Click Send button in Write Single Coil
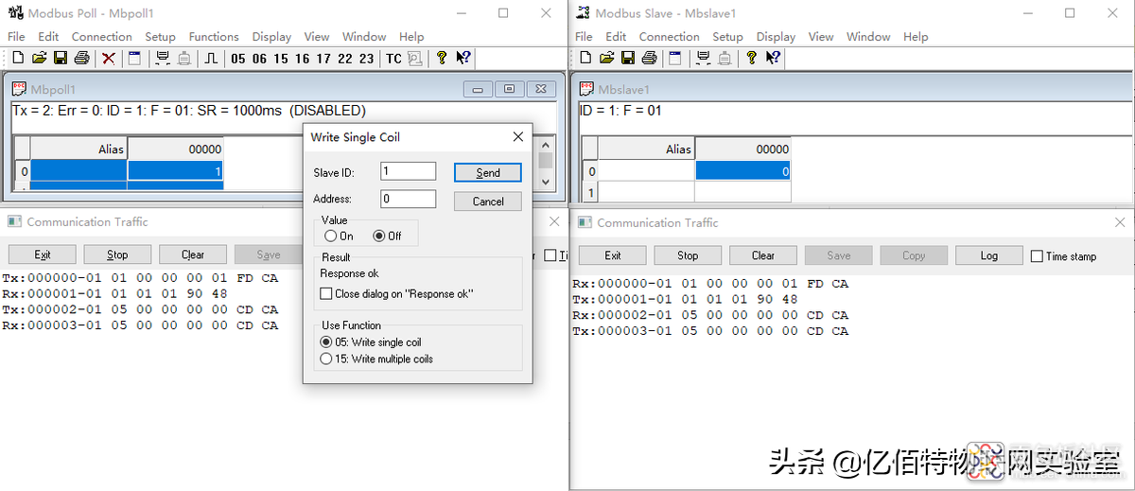Screen dimensions: 1135x491 488,172
